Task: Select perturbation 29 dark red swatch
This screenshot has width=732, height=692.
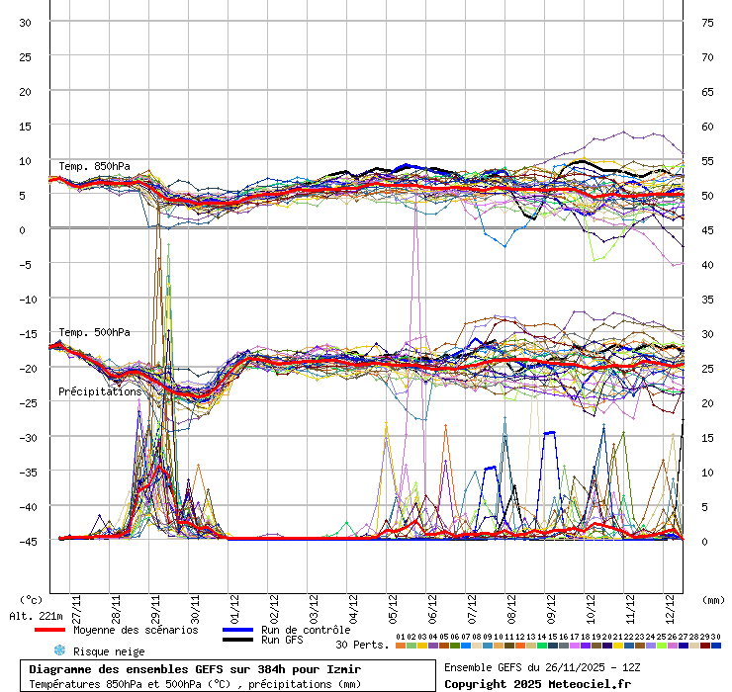Action: point(705,646)
